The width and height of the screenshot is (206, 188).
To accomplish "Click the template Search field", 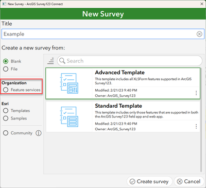I will [x=130, y=61].
